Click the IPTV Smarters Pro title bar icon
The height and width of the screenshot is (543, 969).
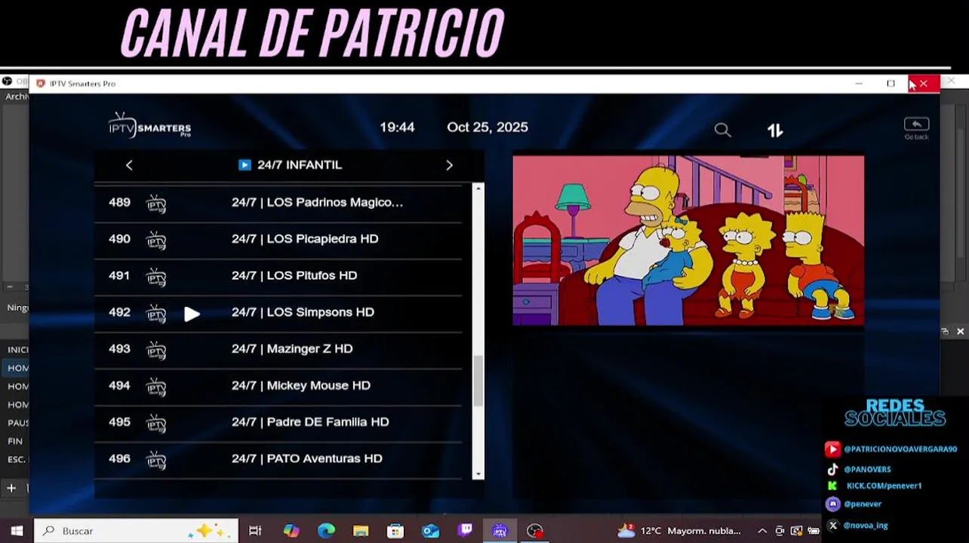click(41, 84)
